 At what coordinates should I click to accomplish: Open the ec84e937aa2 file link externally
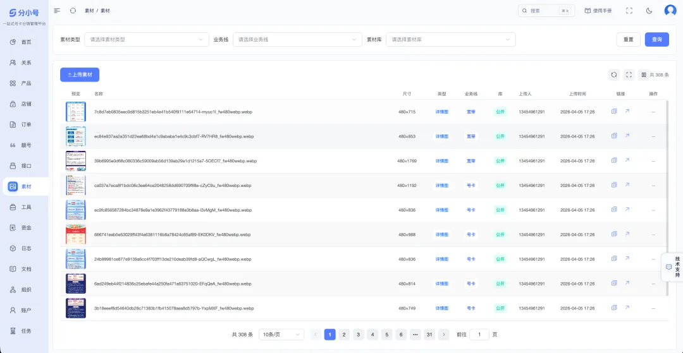627,136
